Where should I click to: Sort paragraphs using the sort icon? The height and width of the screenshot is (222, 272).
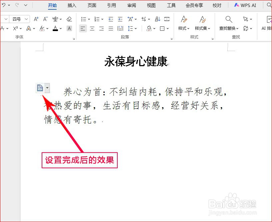(158, 18)
